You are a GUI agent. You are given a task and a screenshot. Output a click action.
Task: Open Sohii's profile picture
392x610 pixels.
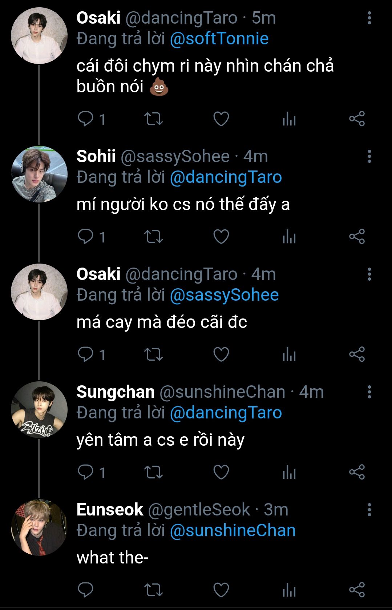pyautogui.click(x=39, y=174)
